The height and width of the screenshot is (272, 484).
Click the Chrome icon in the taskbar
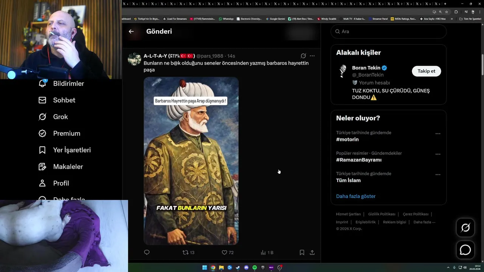point(213,267)
